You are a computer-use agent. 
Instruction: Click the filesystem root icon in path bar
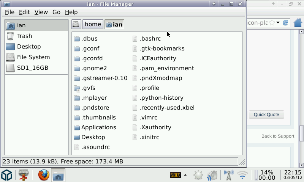click(76, 24)
